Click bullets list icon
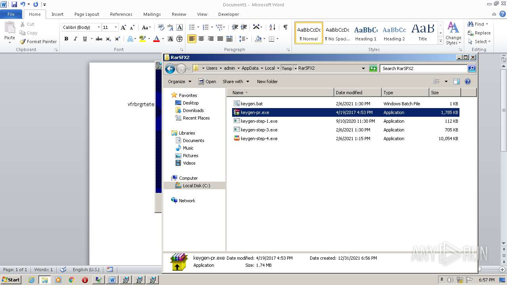507x285 pixels. 192,27
